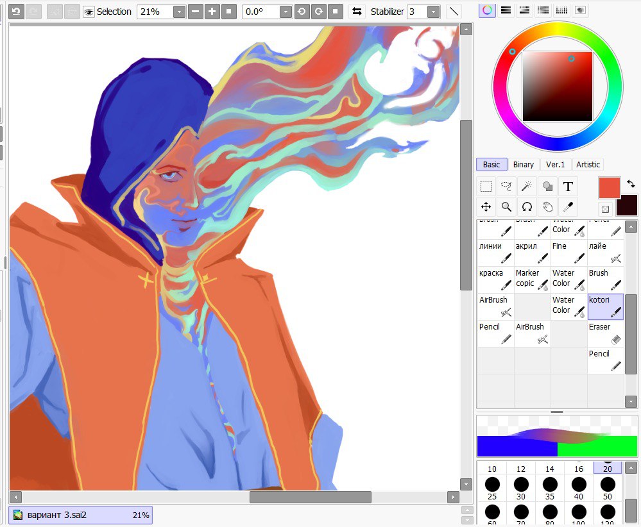Select the Lasso tool
The height and width of the screenshot is (527, 641).
(506, 187)
